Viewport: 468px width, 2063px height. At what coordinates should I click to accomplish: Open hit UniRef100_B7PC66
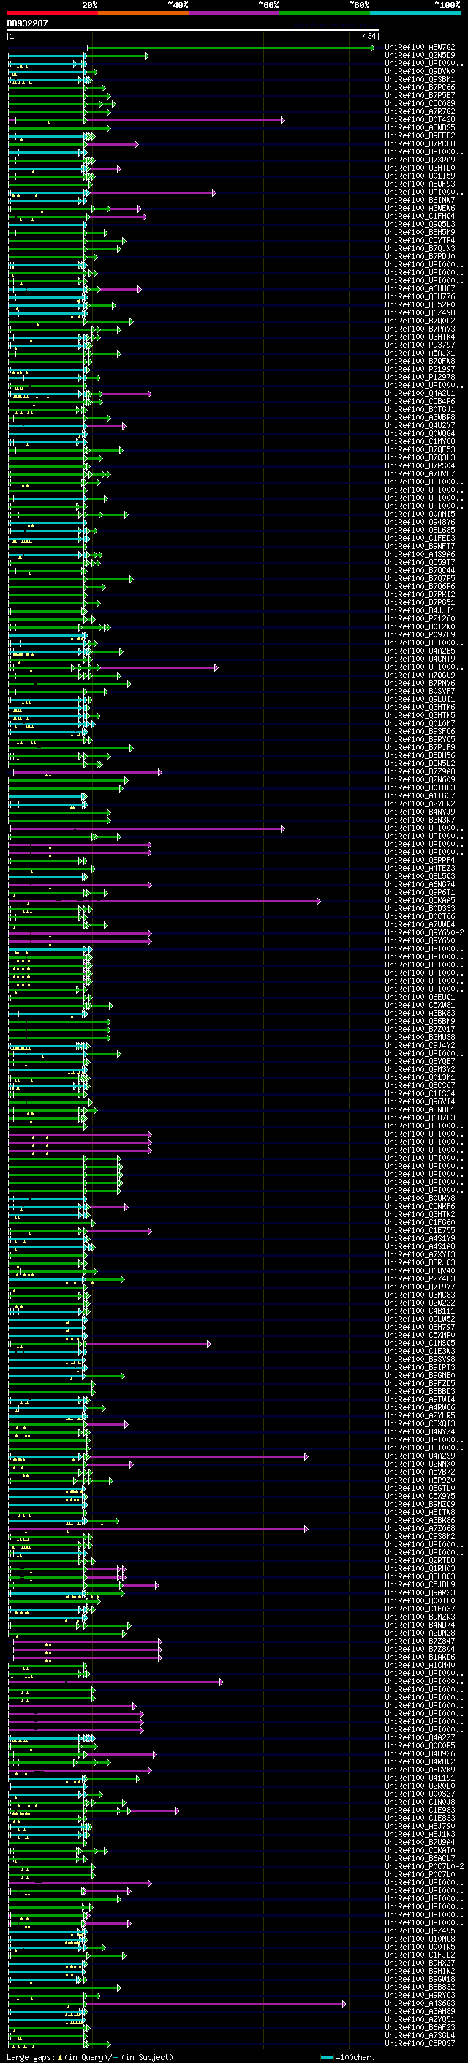point(420,87)
